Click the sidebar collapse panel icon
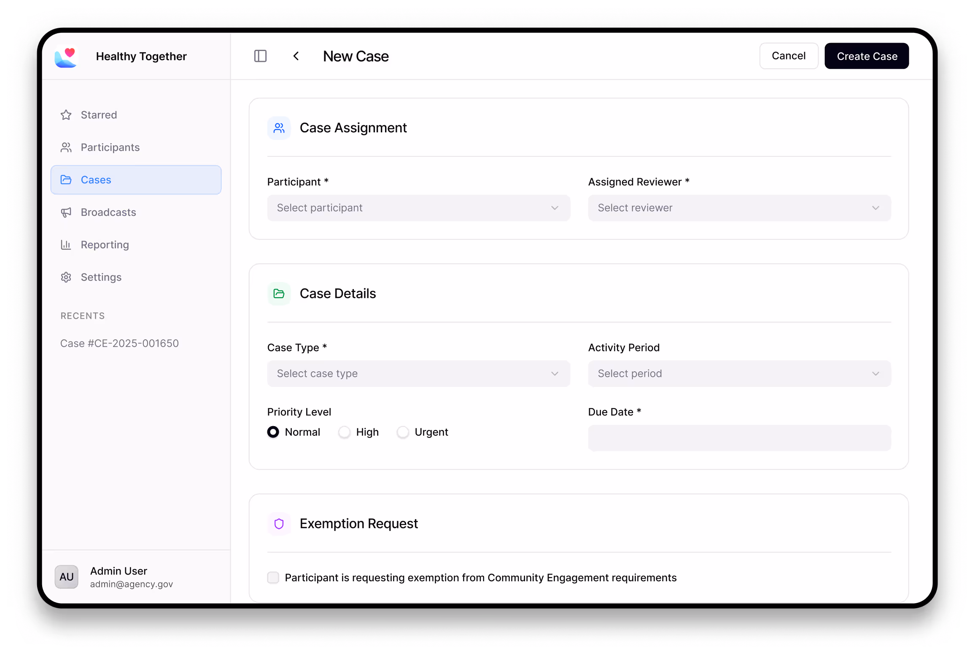The height and width of the screenshot is (655, 975). [x=260, y=56]
